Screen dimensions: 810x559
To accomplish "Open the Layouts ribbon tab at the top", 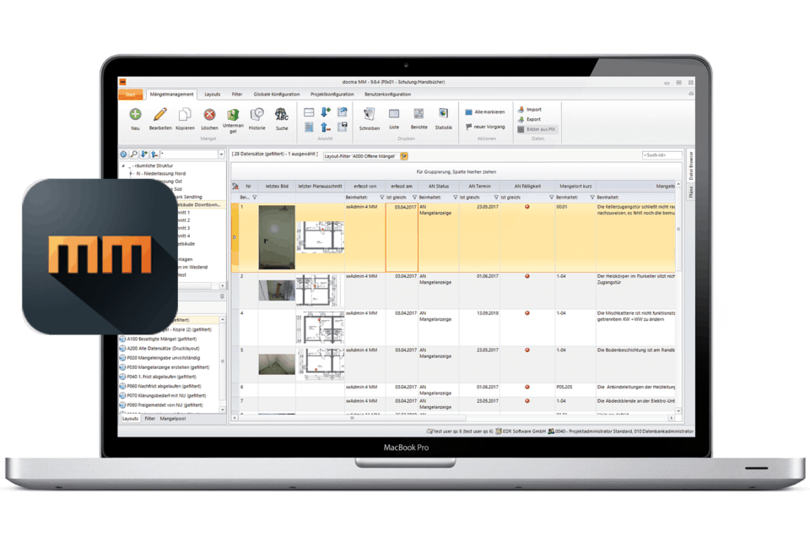I will [x=213, y=95].
